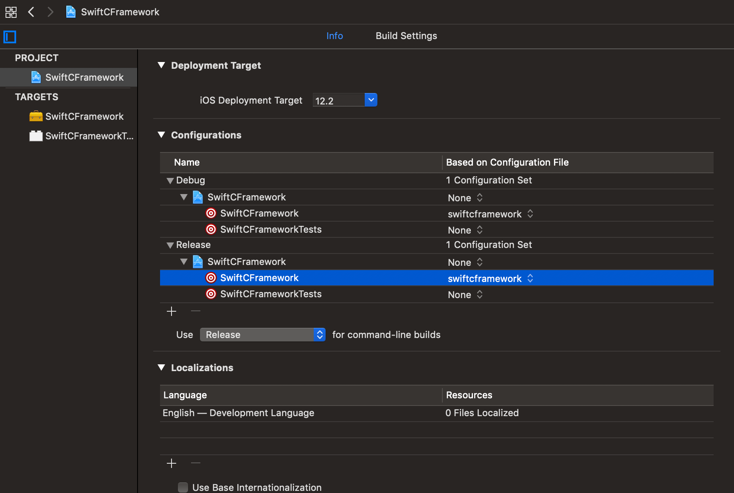Add a new configuration with plus

[172, 311]
